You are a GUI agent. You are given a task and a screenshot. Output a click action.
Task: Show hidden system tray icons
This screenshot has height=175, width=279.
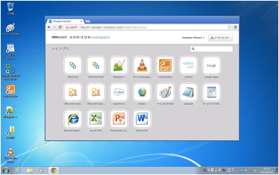pyautogui.click(x=237, y=171)
